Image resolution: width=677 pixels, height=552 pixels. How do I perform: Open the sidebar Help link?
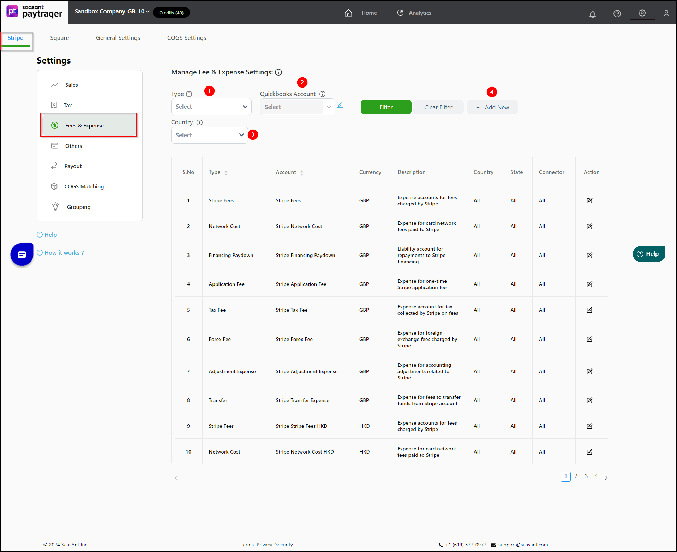[47, 235]
